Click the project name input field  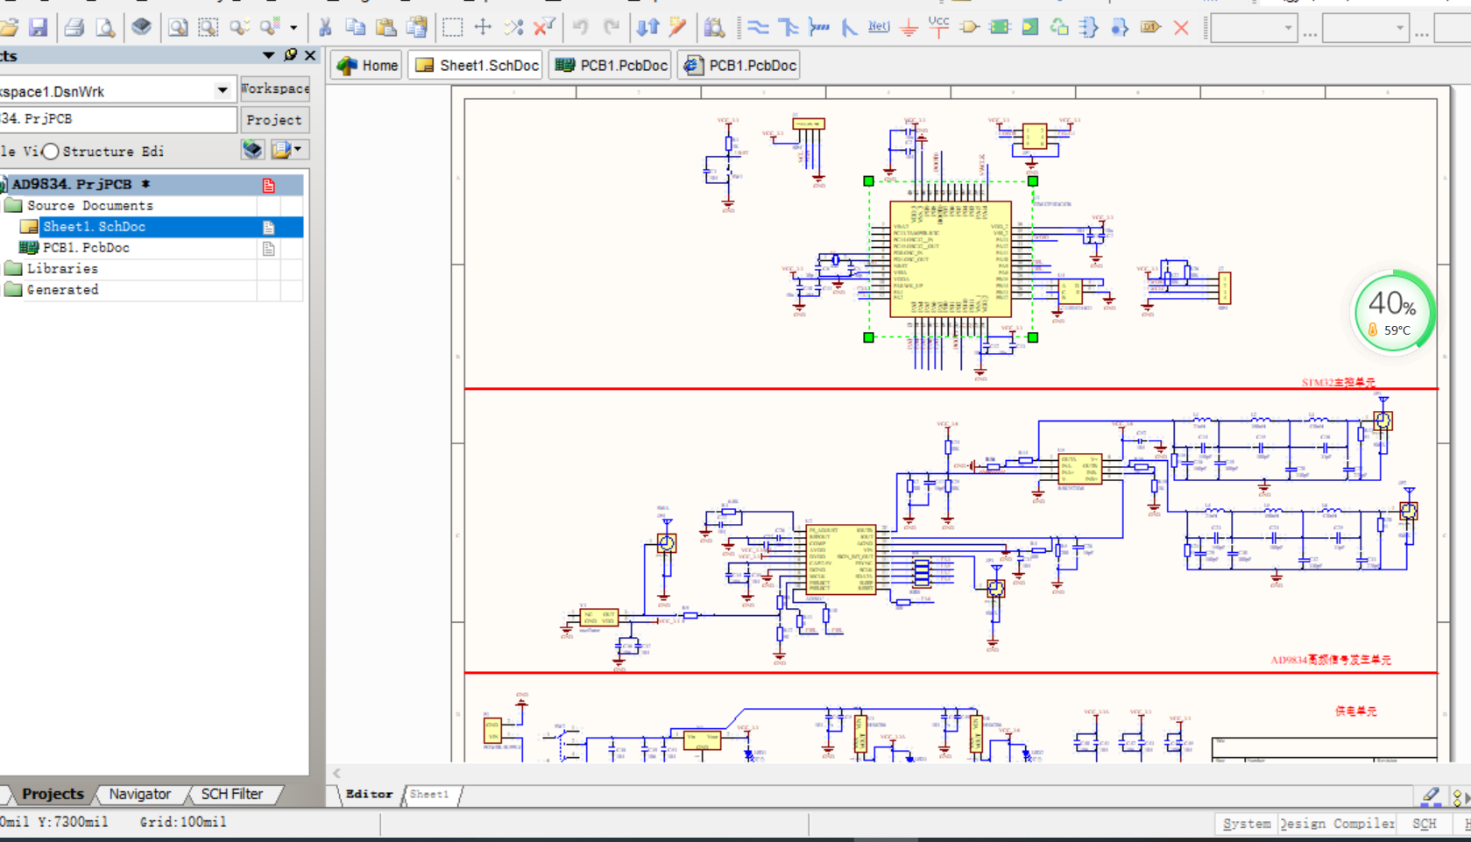coord(117,119)
